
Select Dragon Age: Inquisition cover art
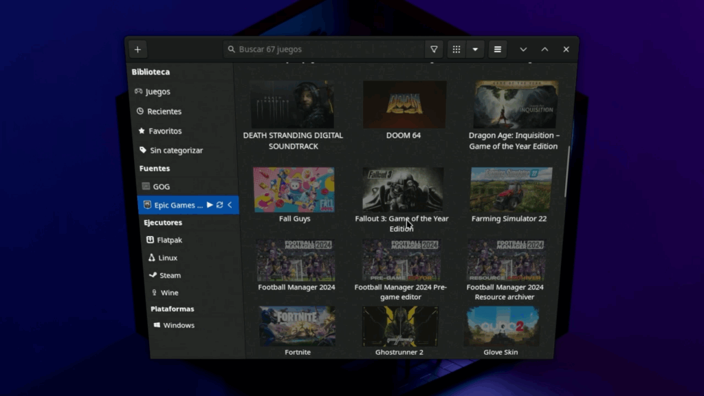click(x=516, y=104)
